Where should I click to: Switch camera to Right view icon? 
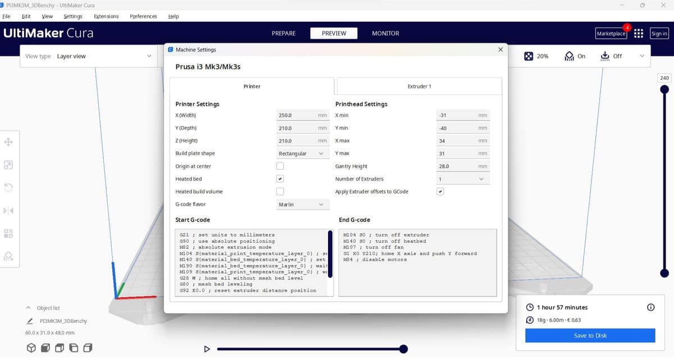coord(88,348)
